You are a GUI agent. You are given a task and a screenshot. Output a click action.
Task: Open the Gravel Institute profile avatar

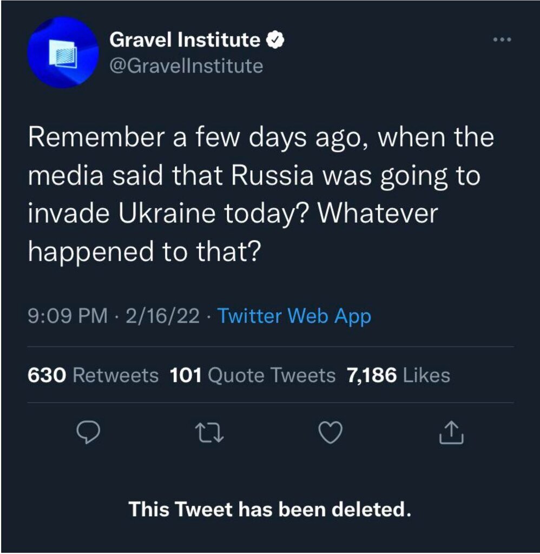[x=63, y=52]
